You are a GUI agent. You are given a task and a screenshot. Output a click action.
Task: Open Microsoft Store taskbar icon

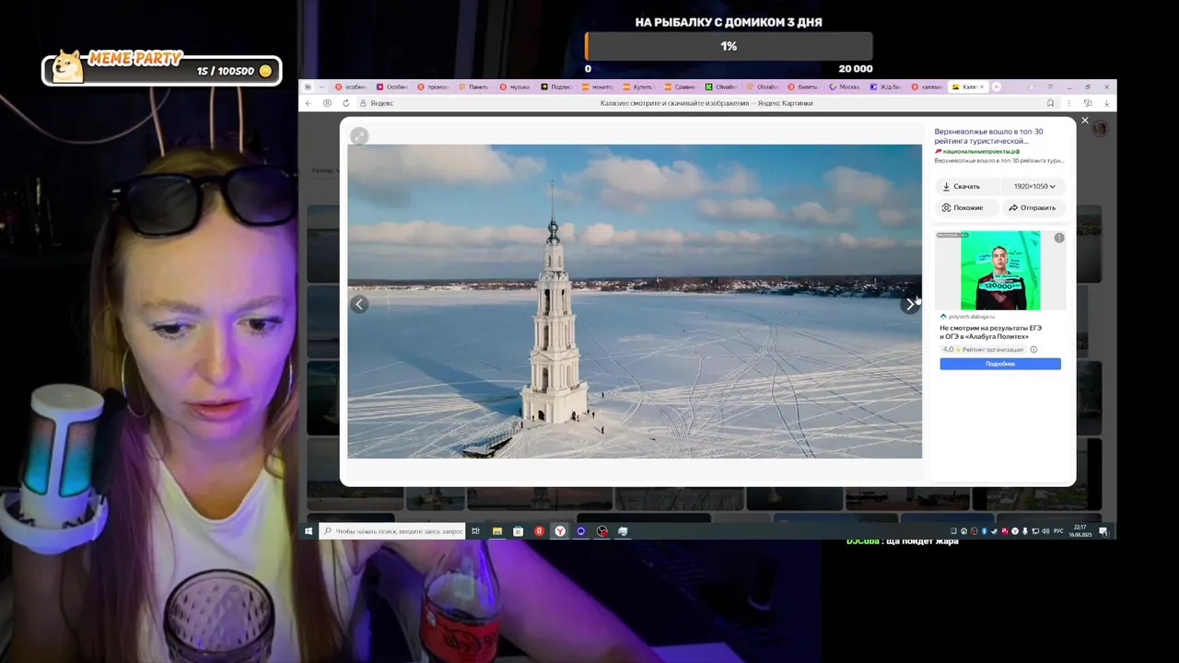(518, 531)
